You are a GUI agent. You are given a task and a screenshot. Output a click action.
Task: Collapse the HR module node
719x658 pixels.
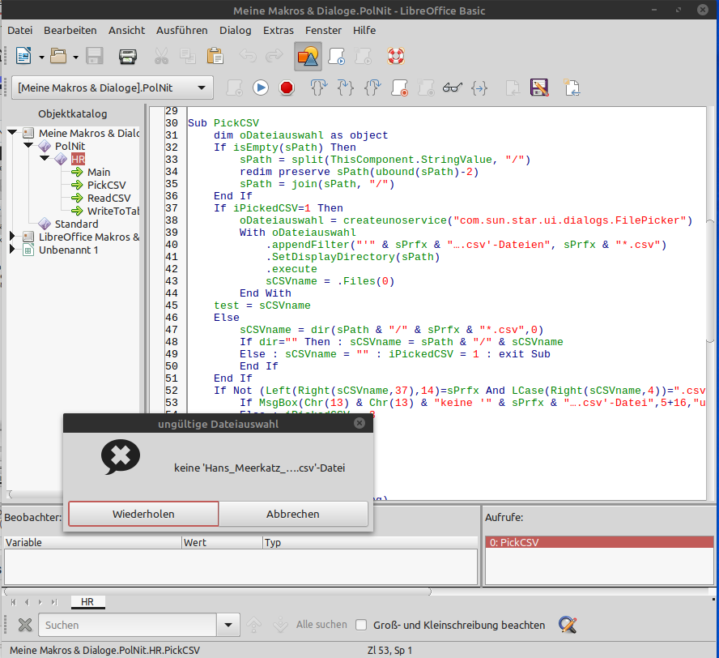pos(45,158)
